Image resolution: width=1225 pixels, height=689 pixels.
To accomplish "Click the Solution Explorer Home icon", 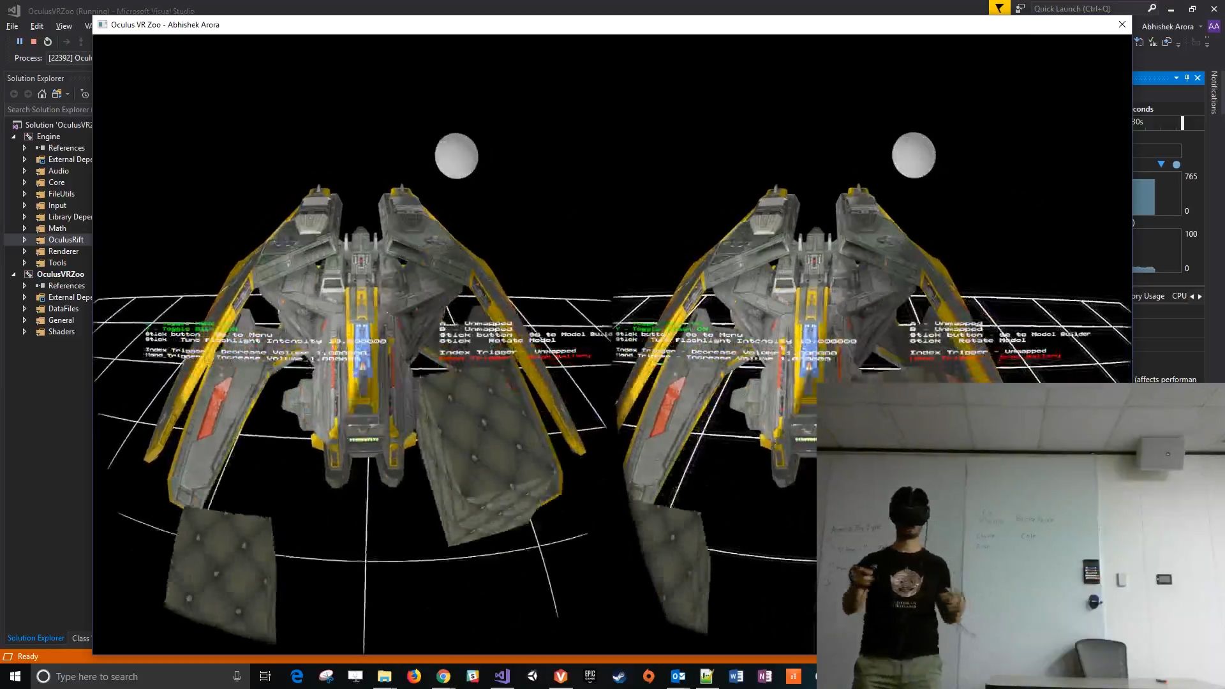I will (42, 94).
